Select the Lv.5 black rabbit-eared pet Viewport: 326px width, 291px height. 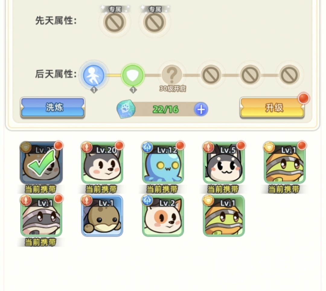click(224, 163)
